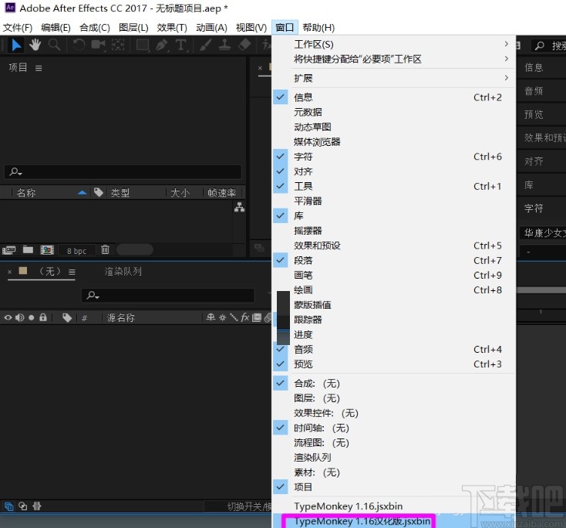The image size is (566, 528).
Task: Click the fx effects column icon
Action: pos(245,317)
